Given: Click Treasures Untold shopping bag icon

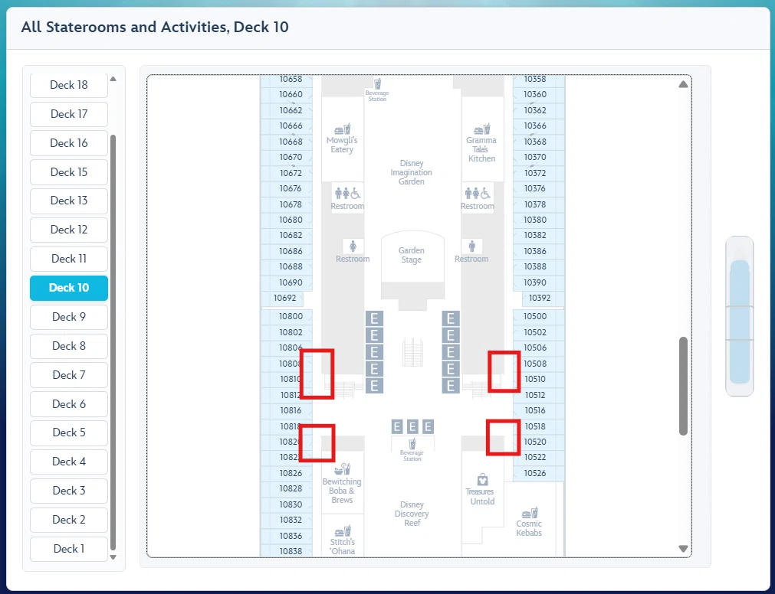Looking at the screenshot, I should [x=482, y=479].
